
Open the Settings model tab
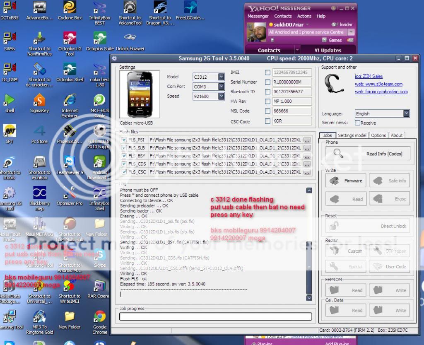tap(353, 135)
